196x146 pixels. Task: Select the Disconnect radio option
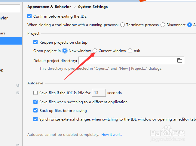coord(163,25)
